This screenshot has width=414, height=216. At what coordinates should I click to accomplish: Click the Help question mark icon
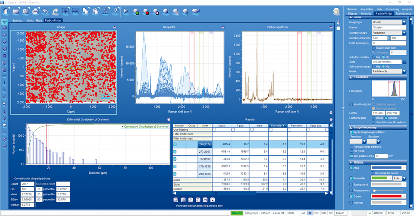coord(116,11)
